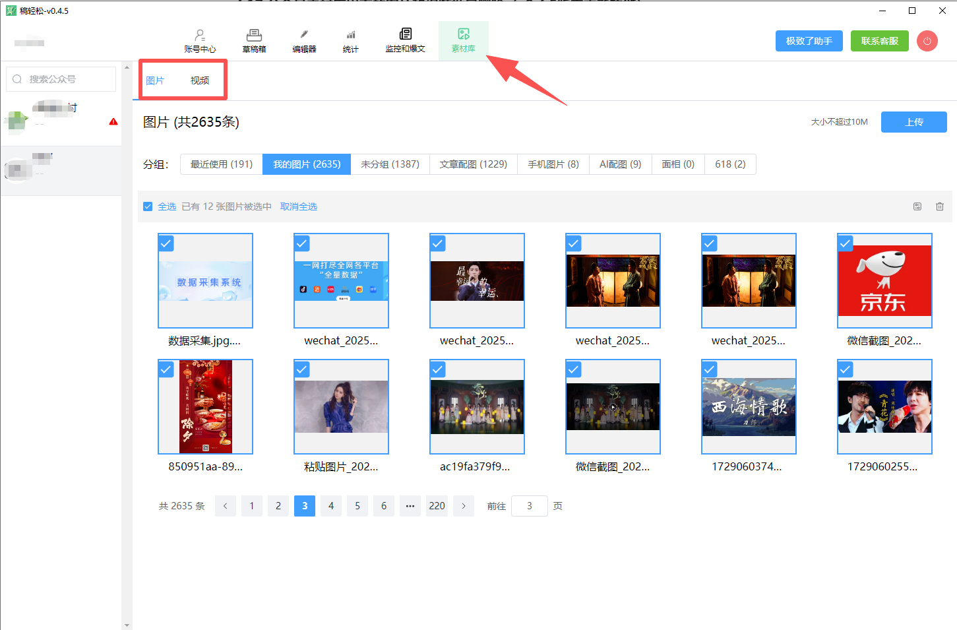Click the blue 上传 upload button

click(913, 122)
